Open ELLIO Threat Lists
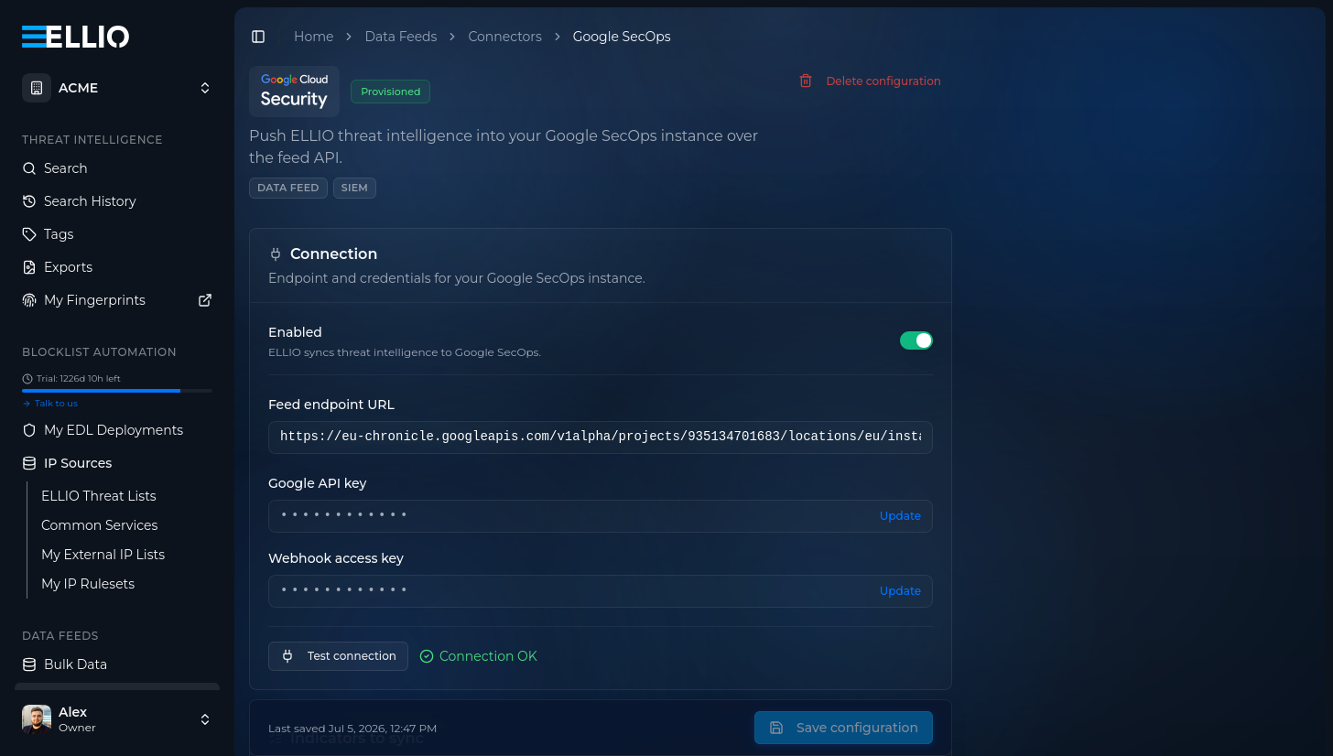 [x=99, y=496]
